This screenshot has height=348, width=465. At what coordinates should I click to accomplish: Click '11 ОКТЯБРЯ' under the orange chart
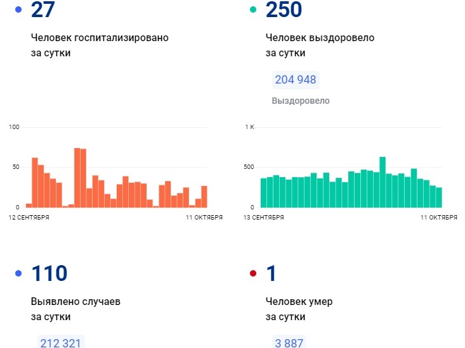tap(204, 217)
